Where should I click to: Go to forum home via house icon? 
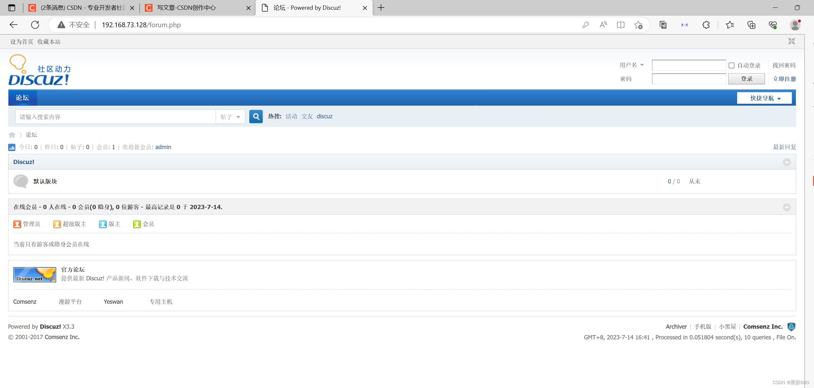coord(12,135)
